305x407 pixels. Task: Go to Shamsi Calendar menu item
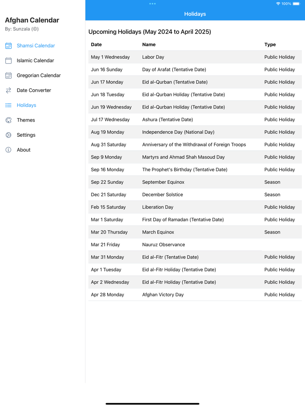point(36,46)
